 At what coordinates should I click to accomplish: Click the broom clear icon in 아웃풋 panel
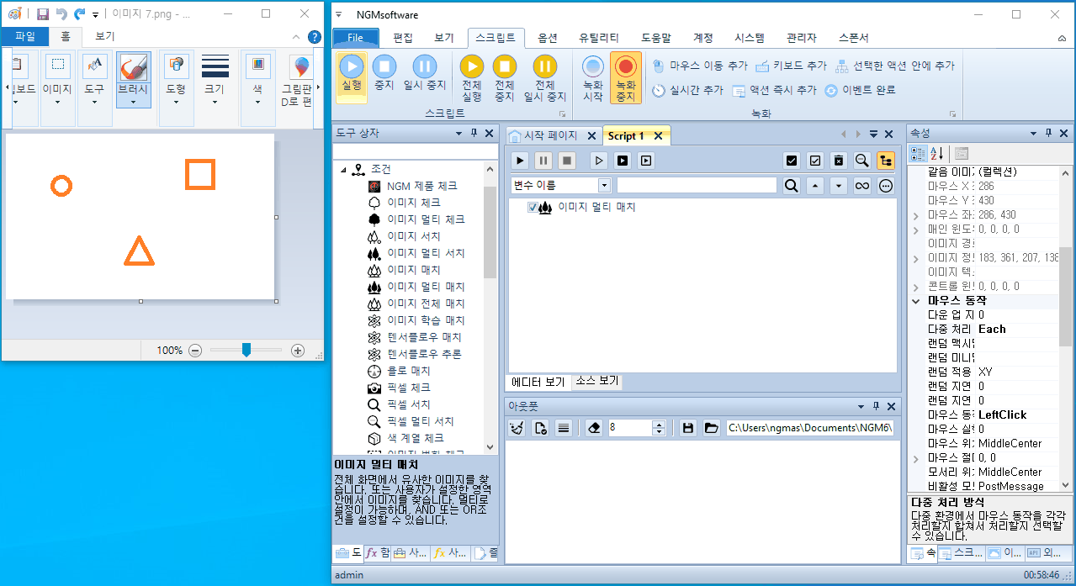coord(517,428)
